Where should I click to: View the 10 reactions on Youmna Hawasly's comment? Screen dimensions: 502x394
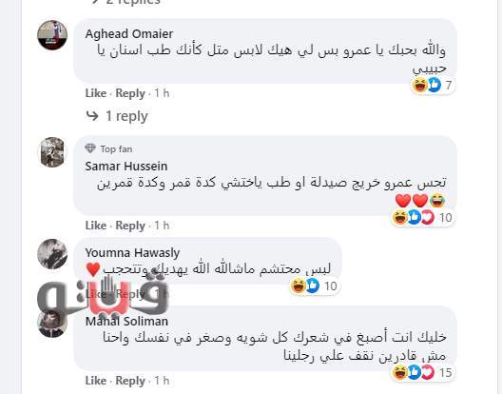tap(314, 286)
